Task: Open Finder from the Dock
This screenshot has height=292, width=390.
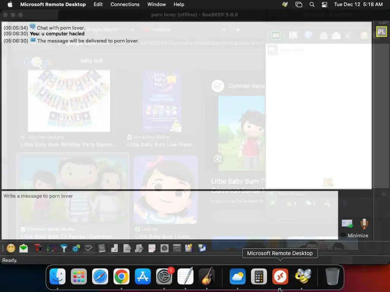Action: (58, 276)
